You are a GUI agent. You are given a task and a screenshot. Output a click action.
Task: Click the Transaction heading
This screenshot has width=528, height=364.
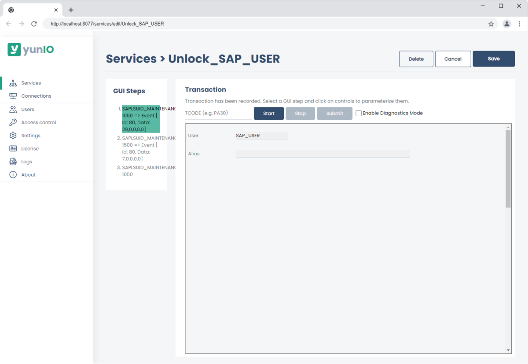[x=205, y=89]
